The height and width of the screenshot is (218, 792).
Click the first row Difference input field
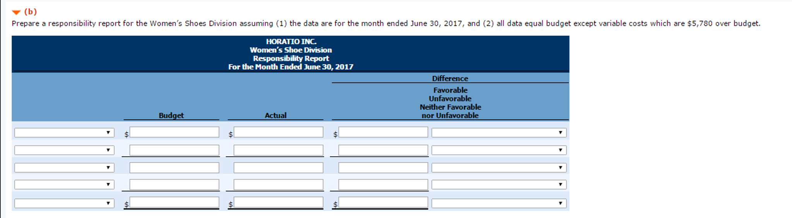coord(383,132)
